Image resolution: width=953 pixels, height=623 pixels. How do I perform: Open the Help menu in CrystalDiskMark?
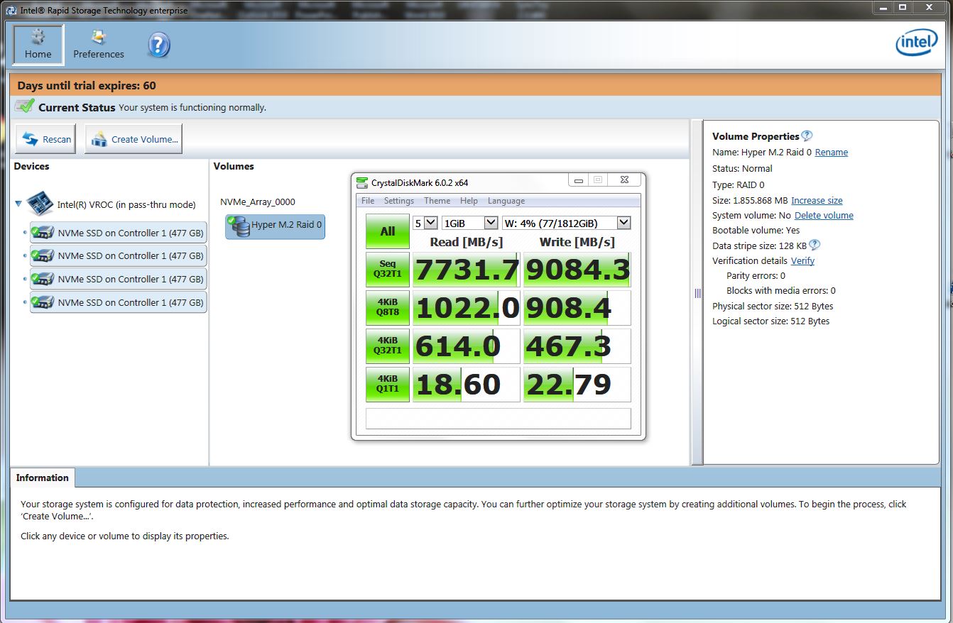coord(469,201)
